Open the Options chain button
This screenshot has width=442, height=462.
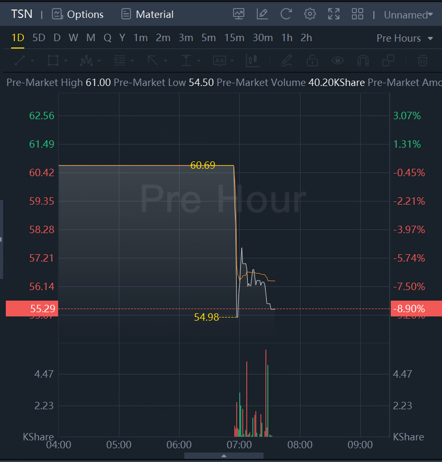[78, 14]
